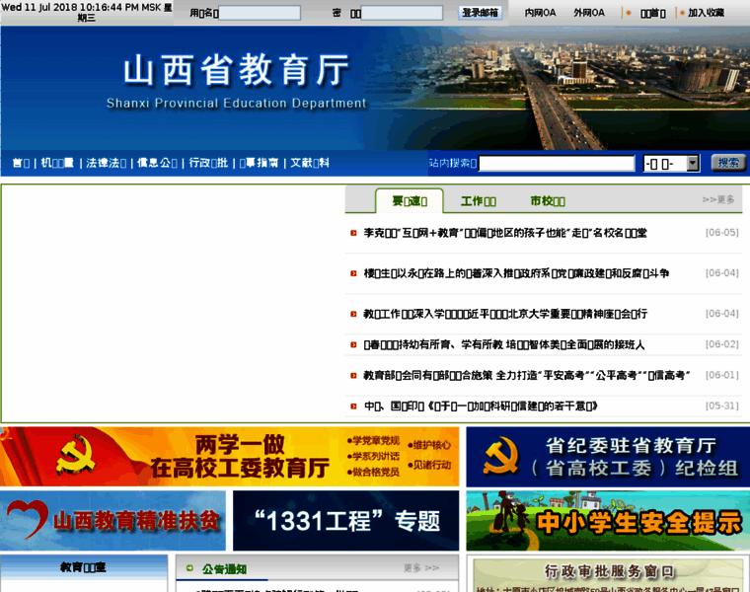Screen dimensions: 750x592
Task: Click the password input field
Action: click(x=402, y=13)
